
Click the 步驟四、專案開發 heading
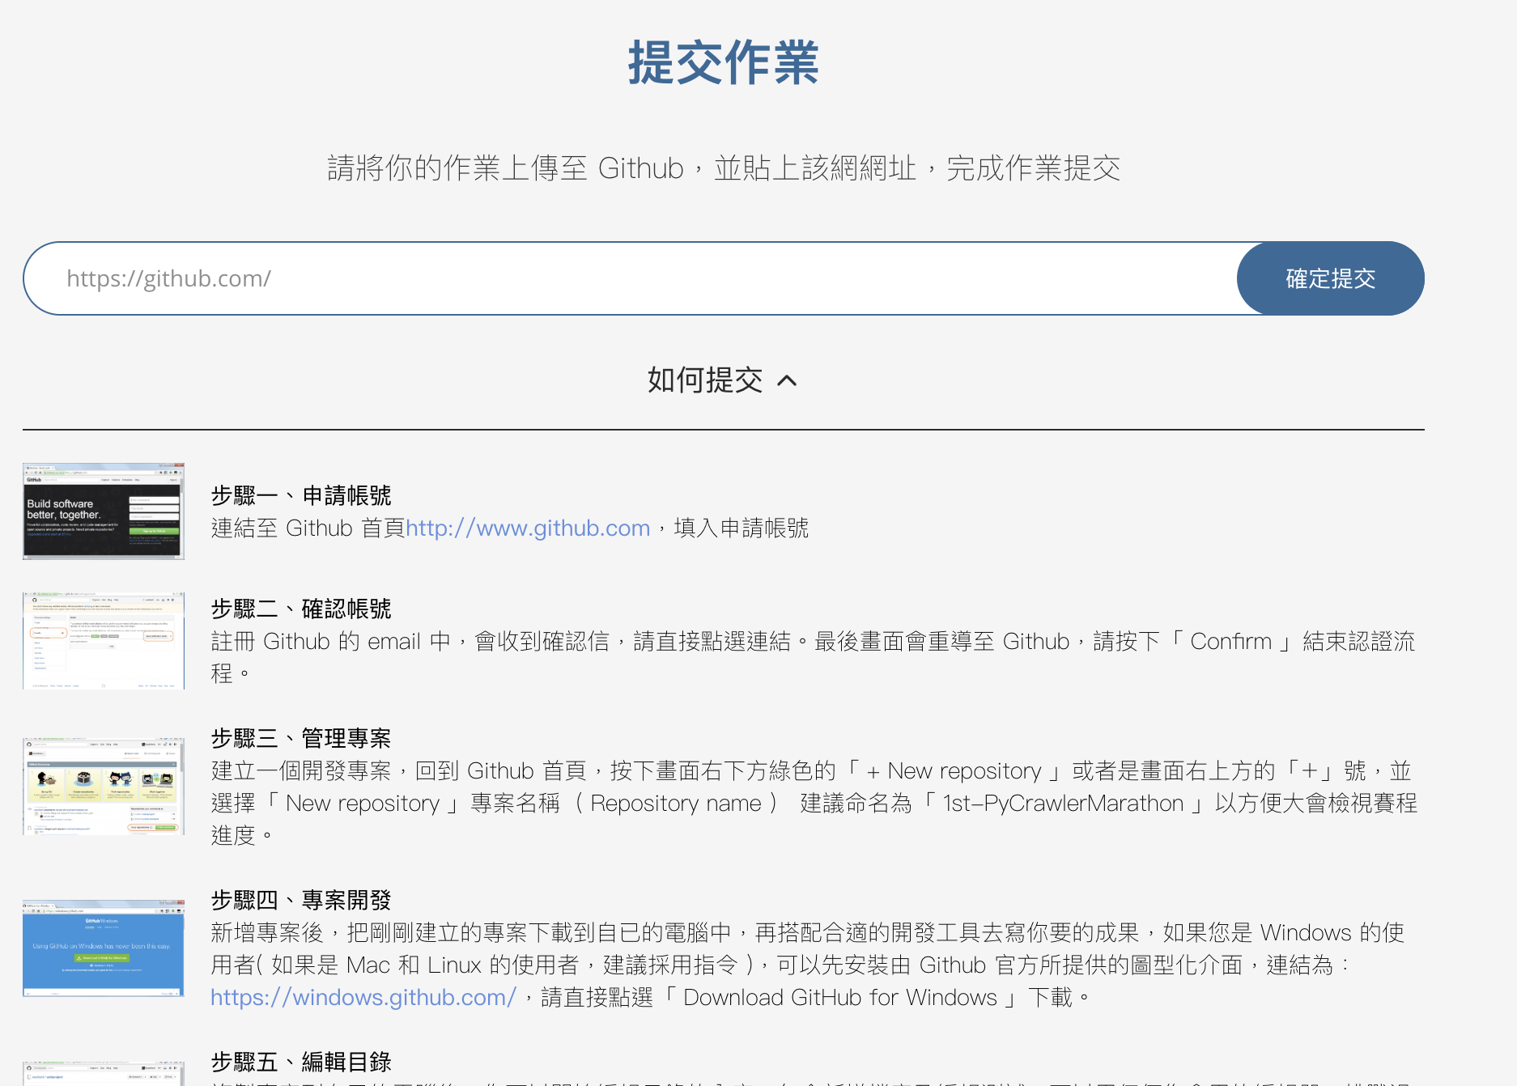301,900
